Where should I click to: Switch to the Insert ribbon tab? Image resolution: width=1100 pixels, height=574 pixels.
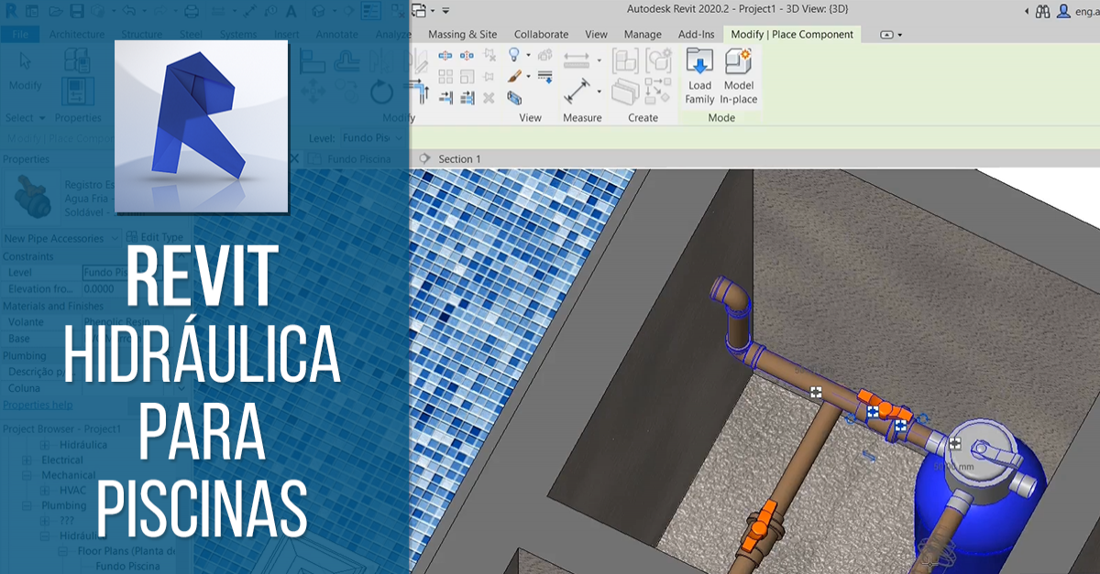(x=286, y=35)
